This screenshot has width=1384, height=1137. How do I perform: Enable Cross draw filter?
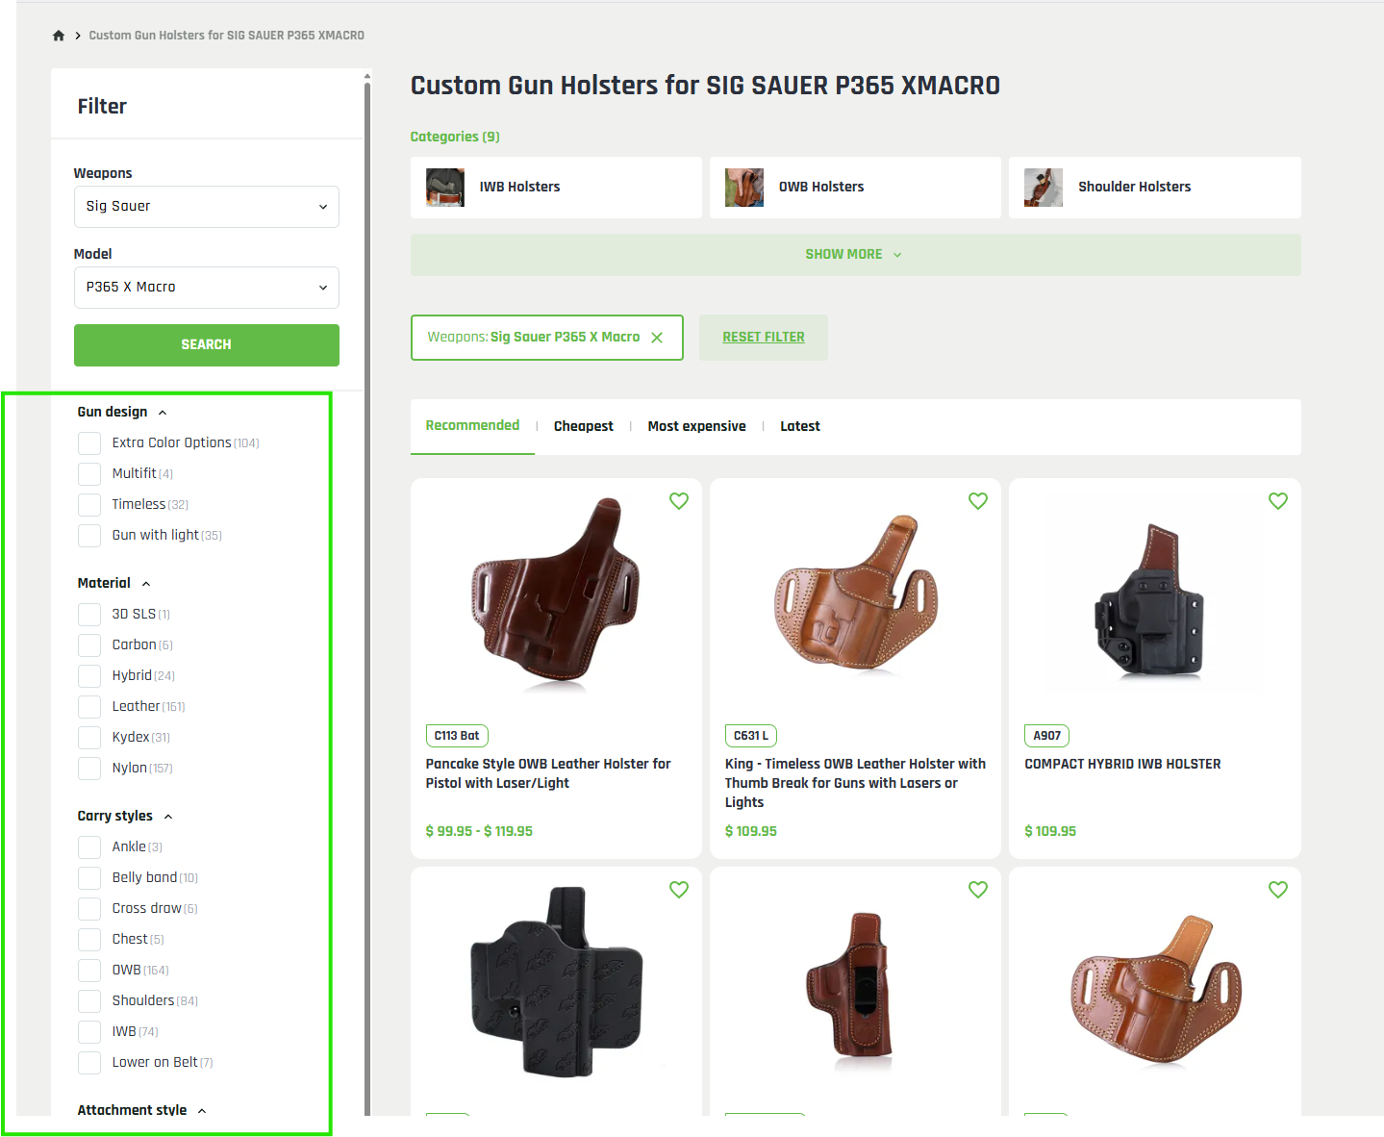[x=89, y=909]
